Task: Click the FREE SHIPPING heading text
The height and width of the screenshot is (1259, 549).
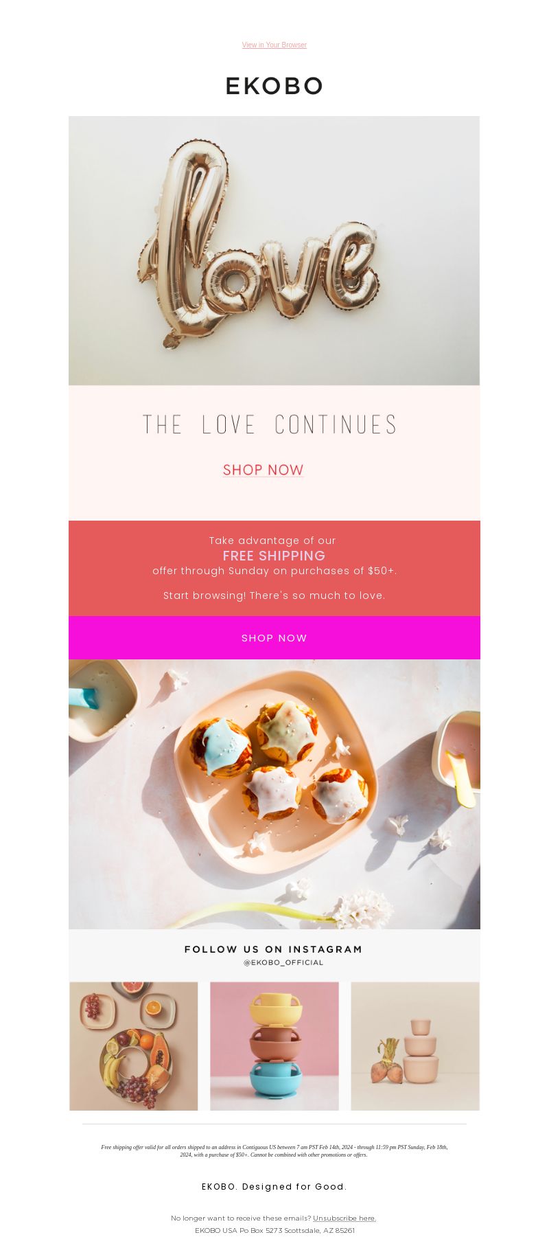Action: (274, 556)
